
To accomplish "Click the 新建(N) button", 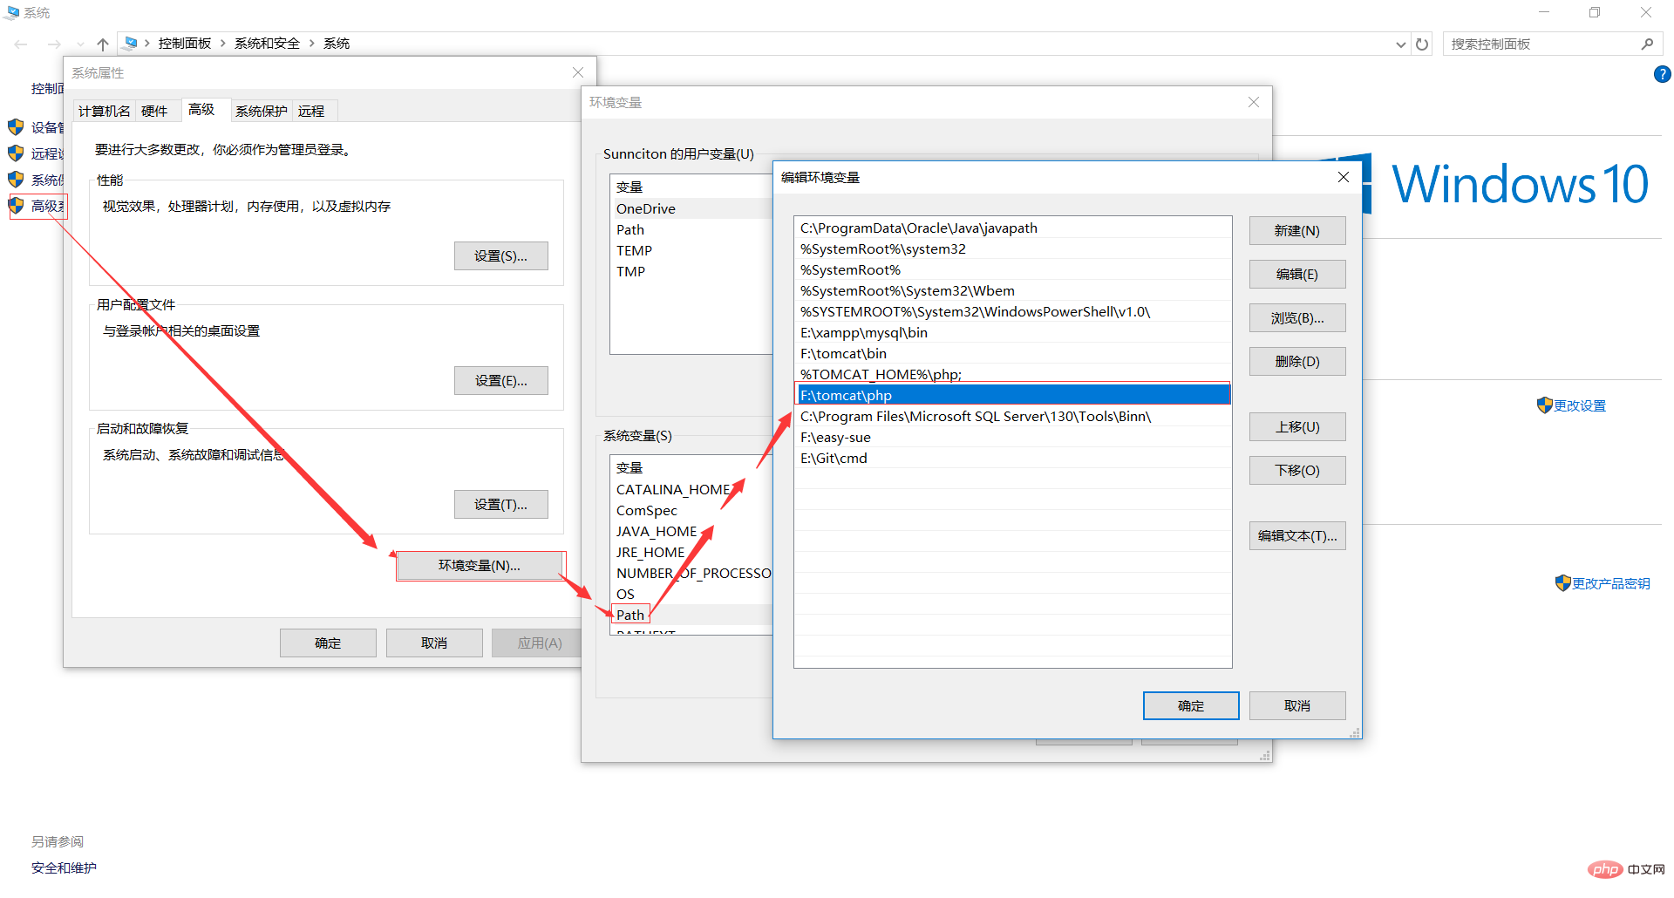I will 1297,231.
